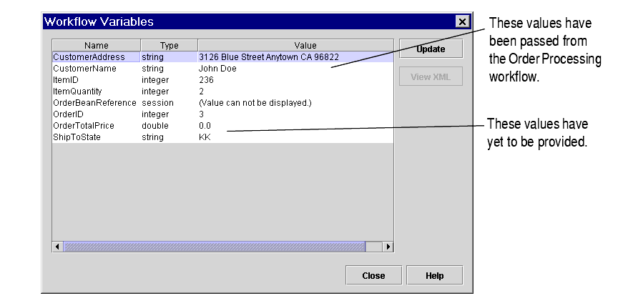618x306 pixels.
Task: Select the ShipToState variable
Action: pos(222,137)
